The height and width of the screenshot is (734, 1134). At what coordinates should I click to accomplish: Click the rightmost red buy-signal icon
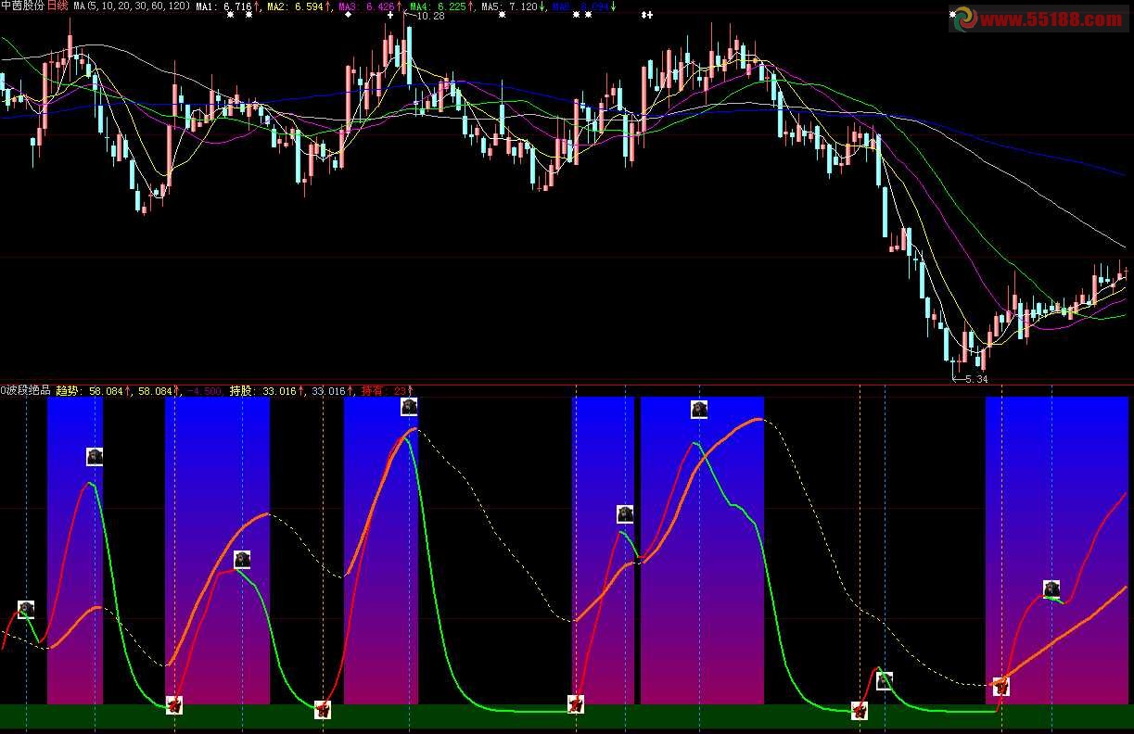1000,687
